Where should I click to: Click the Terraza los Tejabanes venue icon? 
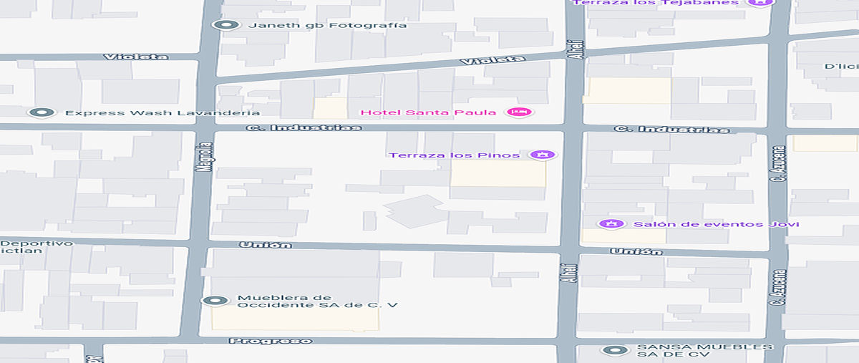point(759,3)
